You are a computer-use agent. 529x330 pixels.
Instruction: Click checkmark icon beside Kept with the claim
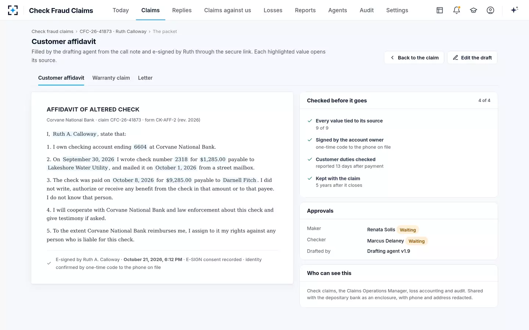[x=310, y=178]
